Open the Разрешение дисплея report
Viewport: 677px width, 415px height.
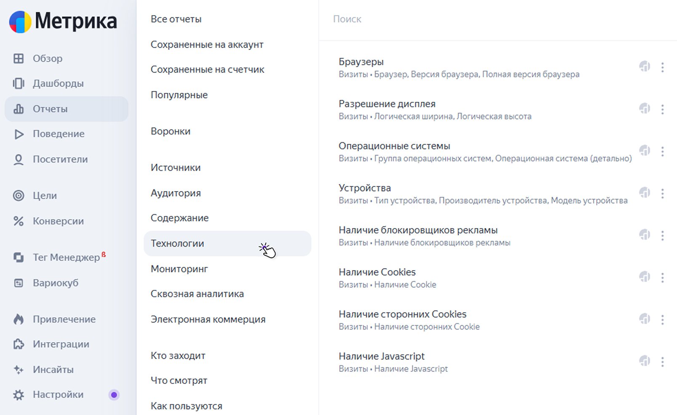(387, 104)
